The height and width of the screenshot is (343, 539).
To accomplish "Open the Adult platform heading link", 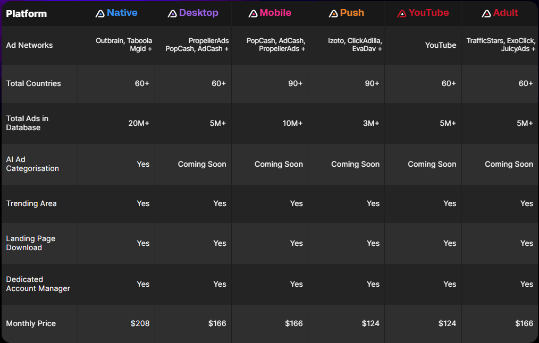I will pos(506,13).
